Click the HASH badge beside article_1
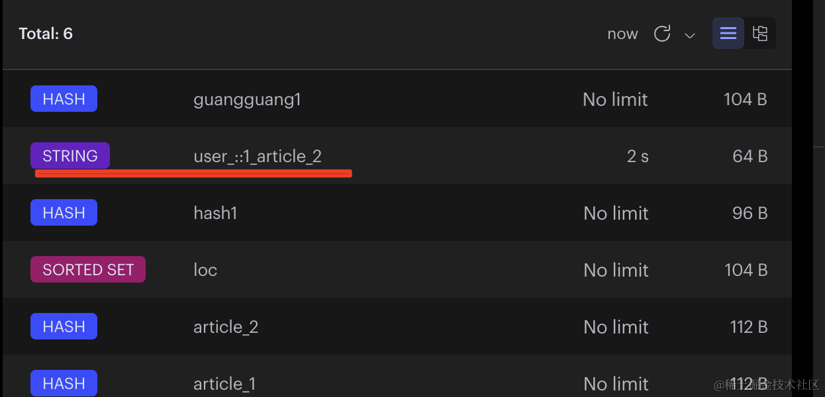Screen dimensions: 825x397 [x=64, y=384]
